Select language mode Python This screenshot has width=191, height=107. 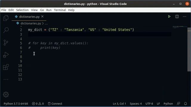pos(168,104)
